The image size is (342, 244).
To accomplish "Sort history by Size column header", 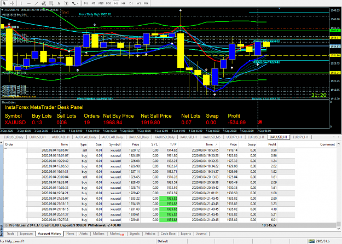I will pos(99,144).
